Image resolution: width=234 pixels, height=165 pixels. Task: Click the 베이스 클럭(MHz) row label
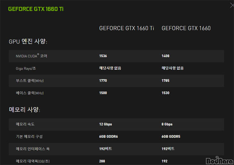[x=30, y=93]
